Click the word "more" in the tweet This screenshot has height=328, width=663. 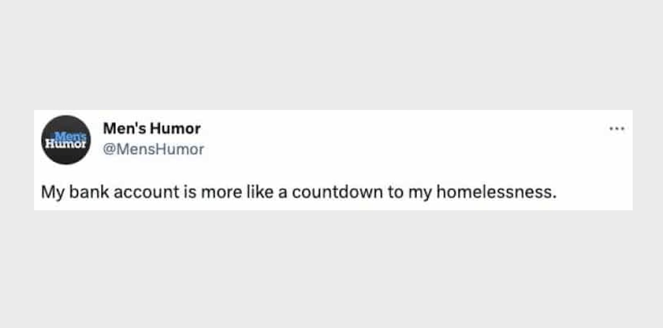[222, 192]
